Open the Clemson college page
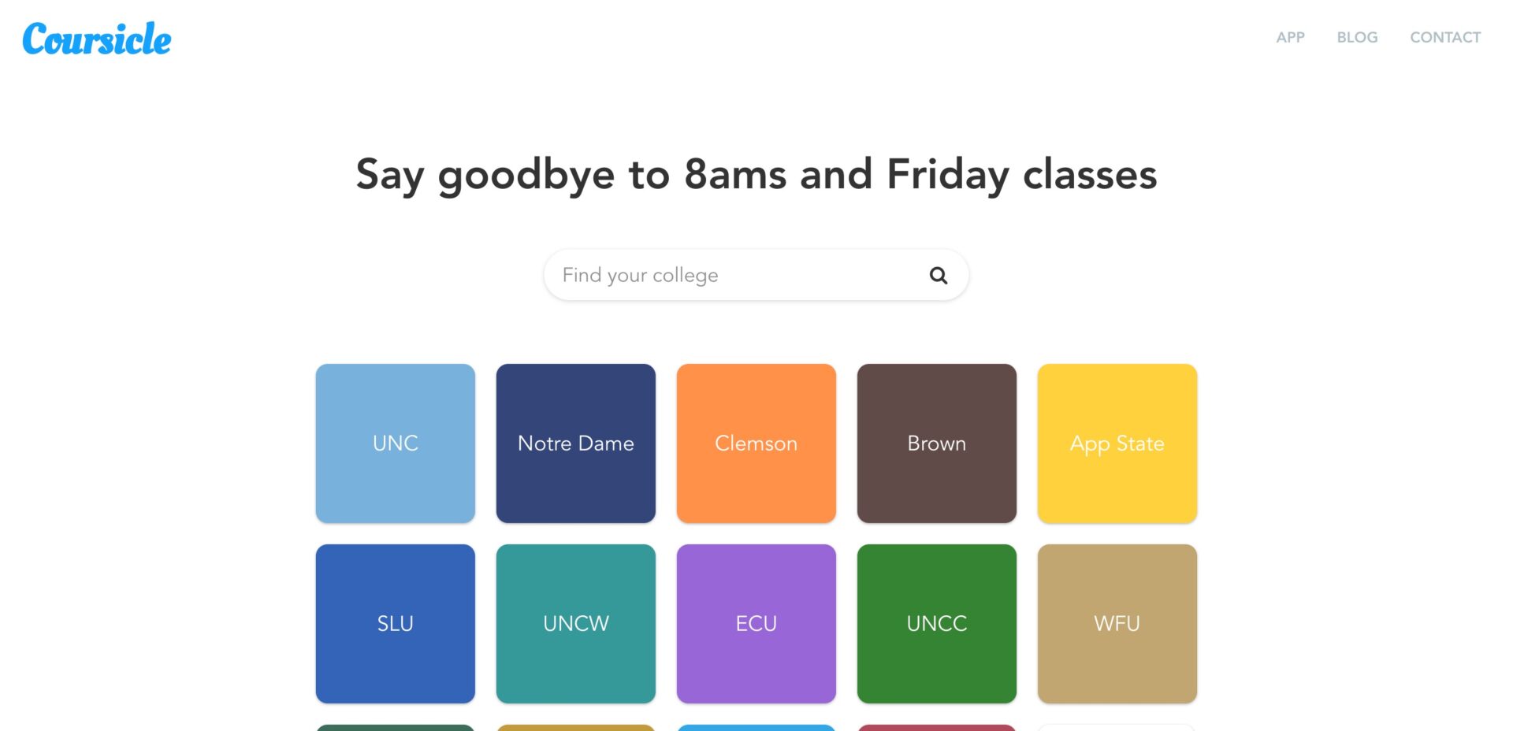The height and width of the screenshot is (731, 1513). [x=756, y=443]
